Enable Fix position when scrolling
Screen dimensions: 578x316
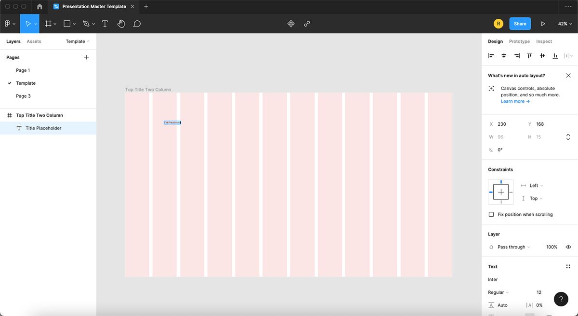click(491, 214)
